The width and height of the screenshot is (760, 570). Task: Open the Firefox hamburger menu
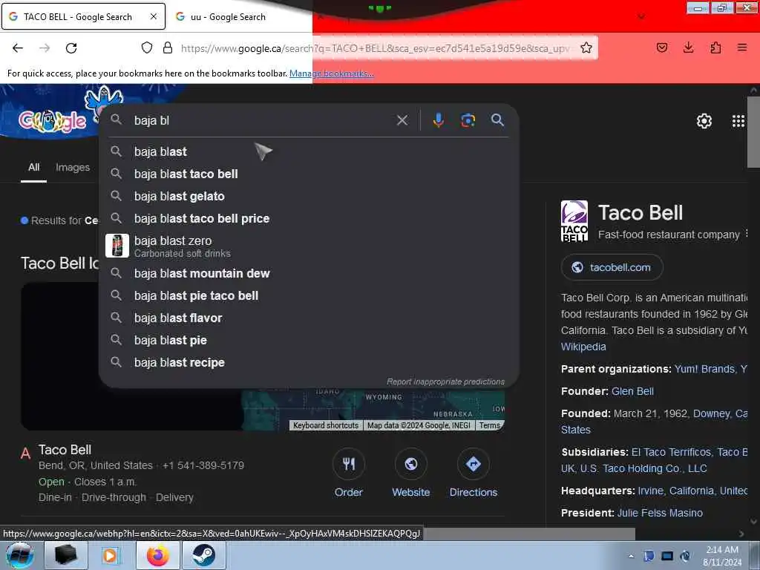742,47
